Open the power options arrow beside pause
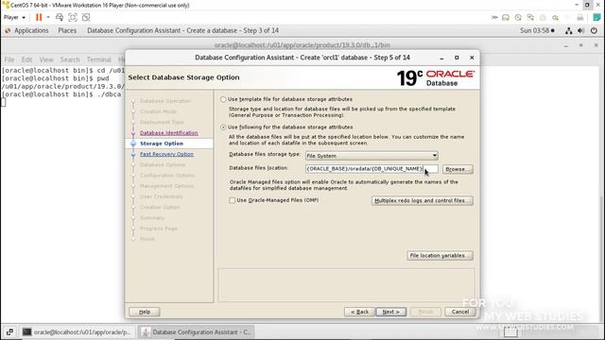Viewport: 605px width, 340px height. [48, 17]
